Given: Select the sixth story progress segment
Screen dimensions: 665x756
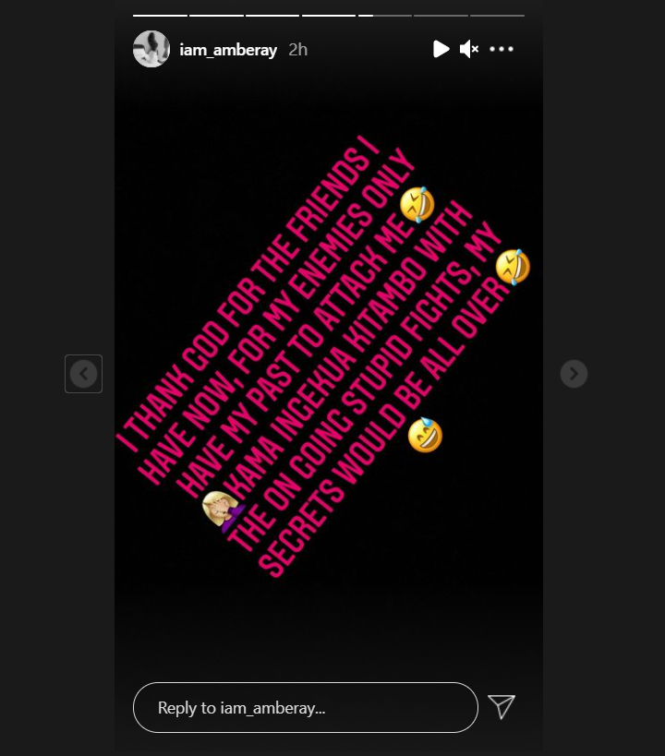Looking at the screenshot, I should pyautogui.click(x=441, y=16).
